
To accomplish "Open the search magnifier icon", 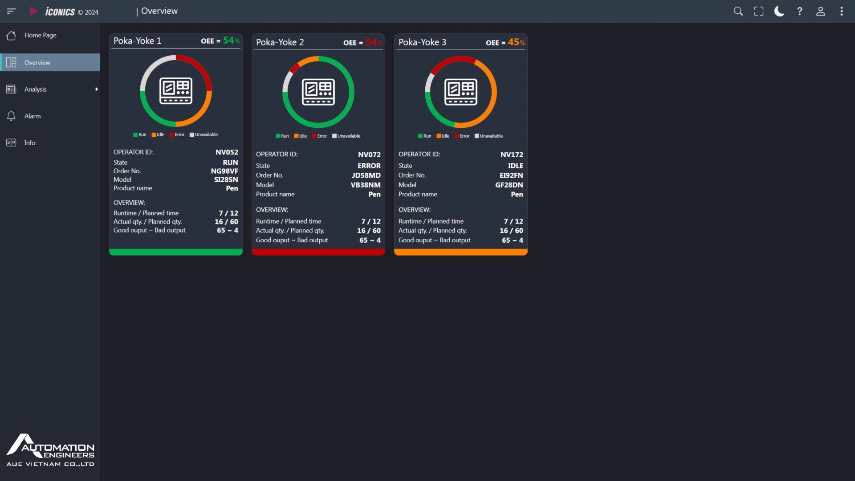I will [738, 11].
